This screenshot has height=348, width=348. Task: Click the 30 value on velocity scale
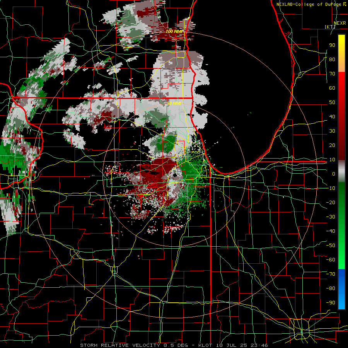332,131
